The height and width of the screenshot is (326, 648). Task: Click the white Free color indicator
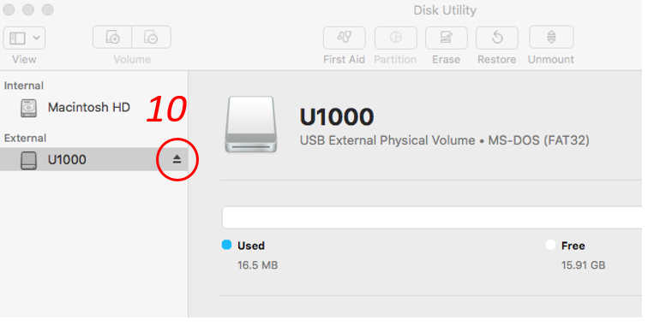[x=550, y=245]
